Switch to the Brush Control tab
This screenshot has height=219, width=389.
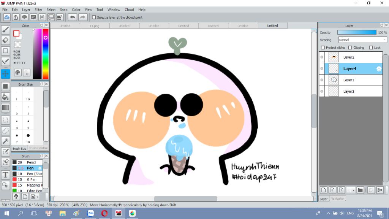tap(38, 148)
